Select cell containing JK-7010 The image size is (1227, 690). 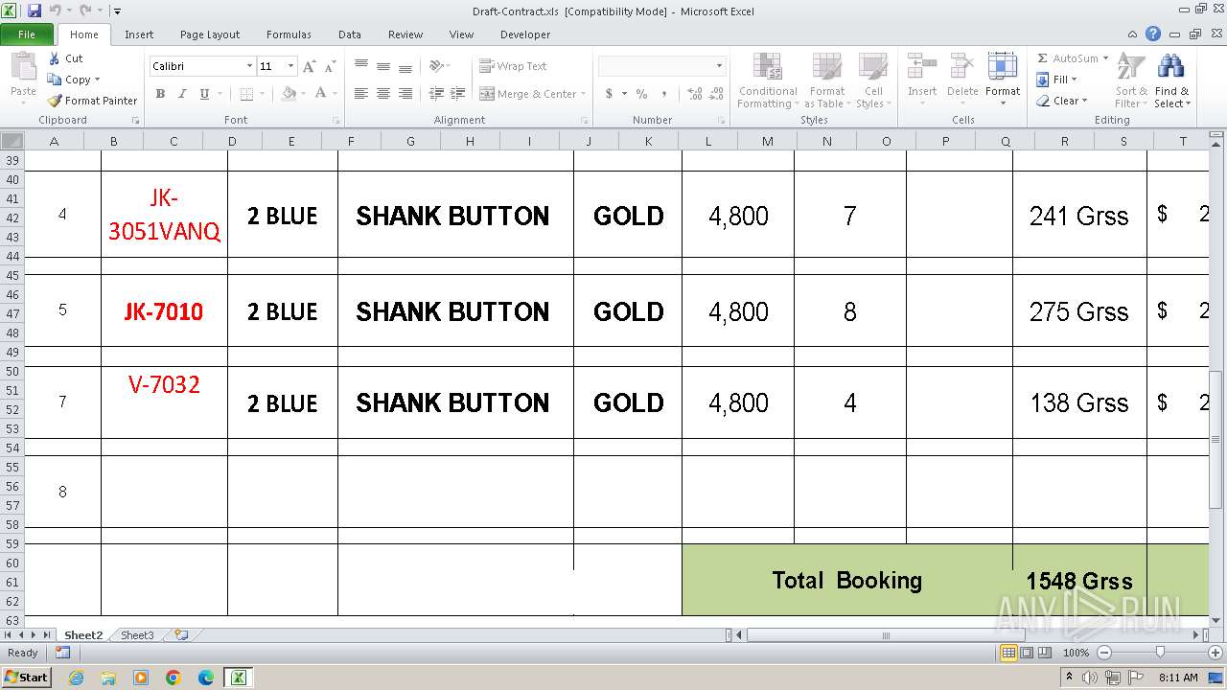[x=164, y=311]
